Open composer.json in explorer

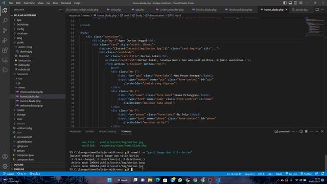(x=25, y=155)
